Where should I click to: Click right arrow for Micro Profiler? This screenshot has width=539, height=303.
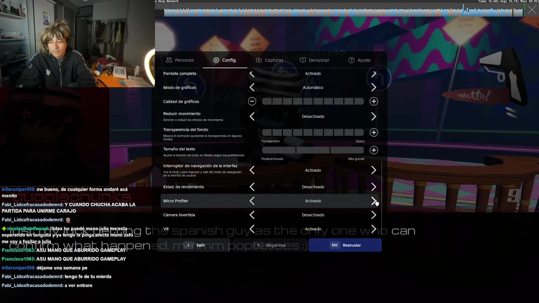(374, 201)
